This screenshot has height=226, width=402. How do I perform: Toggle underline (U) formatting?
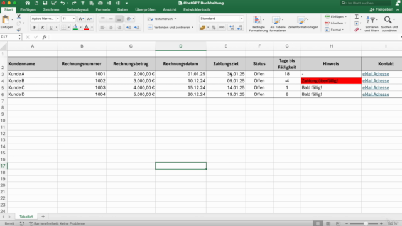tap(51, 28)
